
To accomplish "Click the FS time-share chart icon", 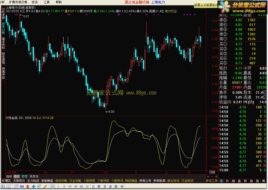I will pos(53,187).
